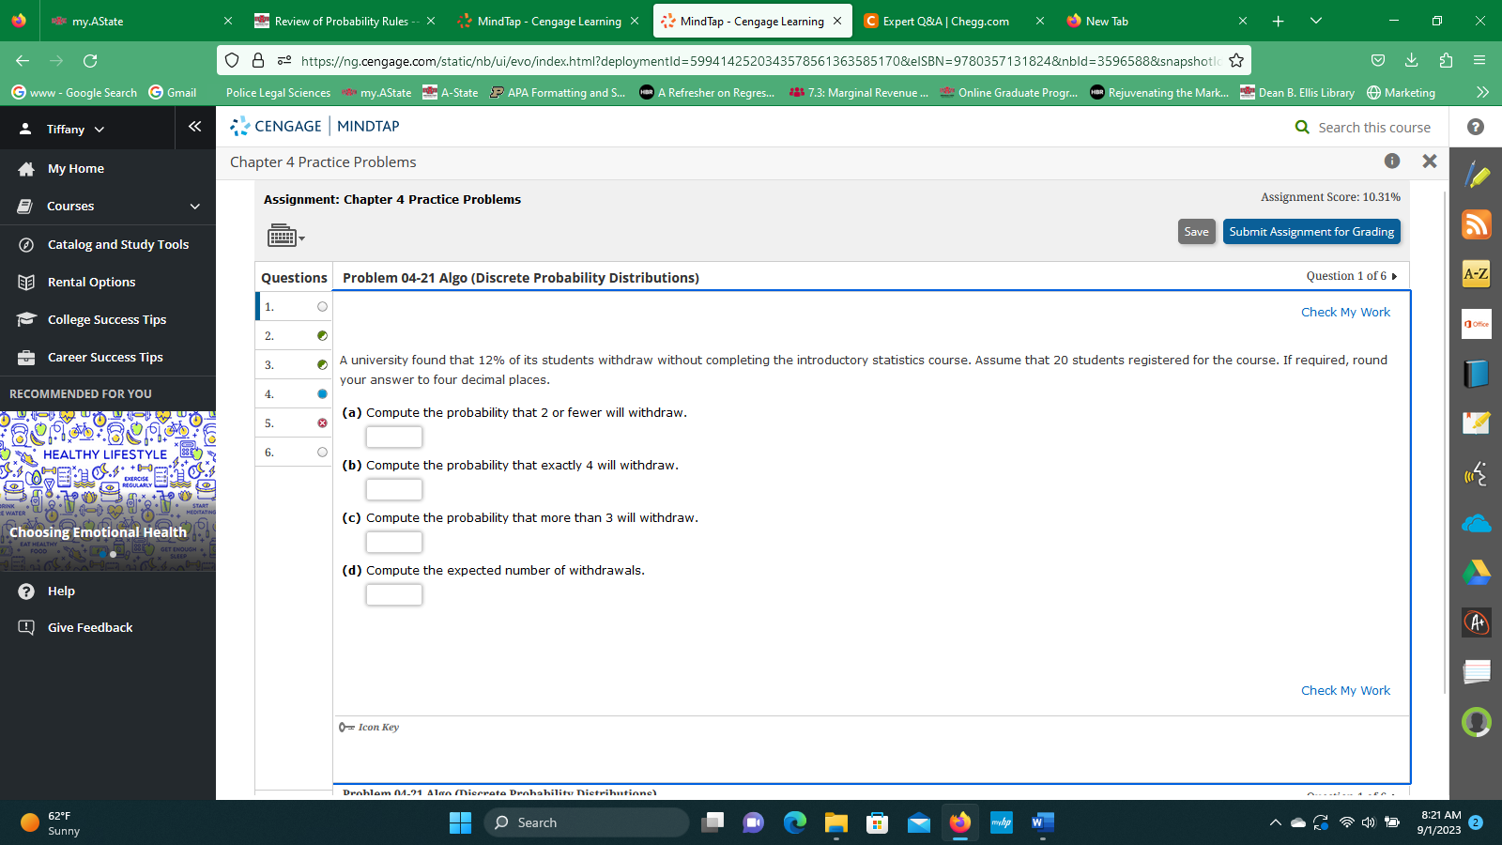Screen dimensions: 1502x845
Task: Click Check My Work link
Action: (x=1344, y=312)
